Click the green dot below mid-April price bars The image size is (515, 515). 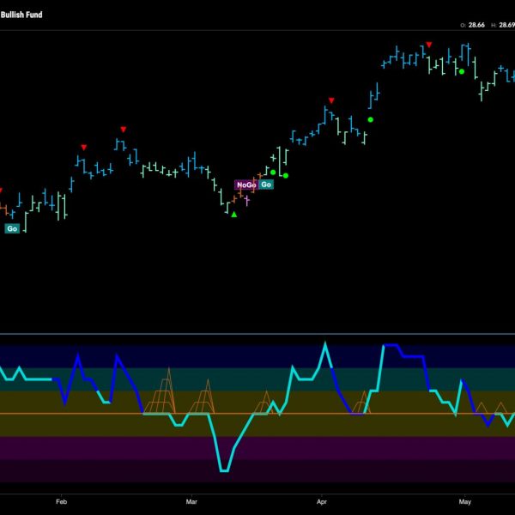click(371, 120)
